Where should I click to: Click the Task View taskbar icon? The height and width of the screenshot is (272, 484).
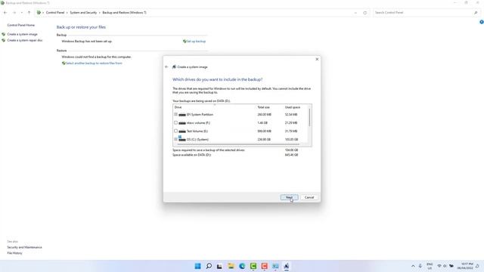pos(219,266)
